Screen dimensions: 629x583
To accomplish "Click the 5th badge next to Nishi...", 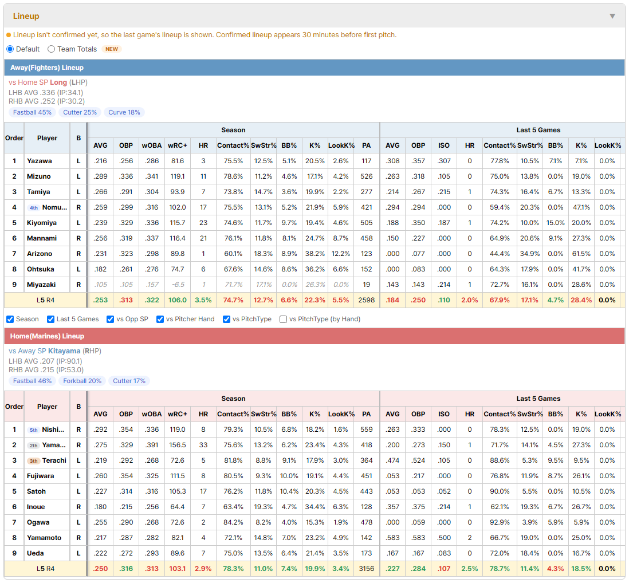I will pos(34,430).
